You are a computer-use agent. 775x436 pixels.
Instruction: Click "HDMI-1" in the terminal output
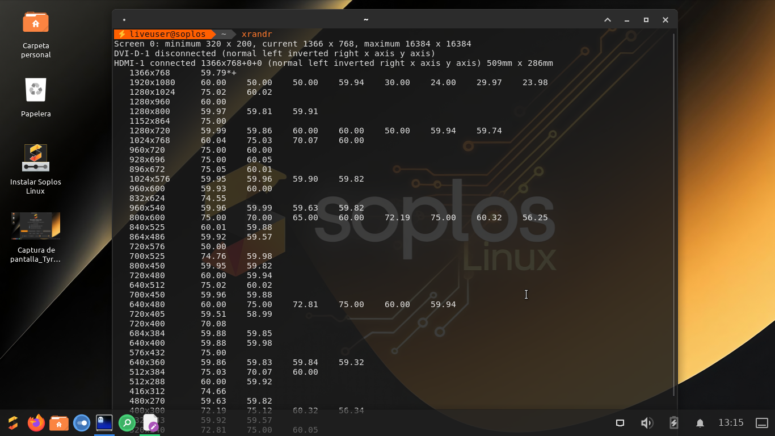pos(129,63)
